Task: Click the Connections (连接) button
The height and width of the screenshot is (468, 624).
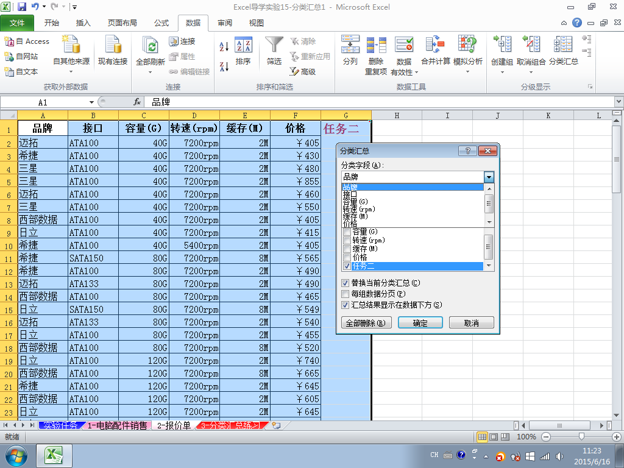Action: (182, 41)
